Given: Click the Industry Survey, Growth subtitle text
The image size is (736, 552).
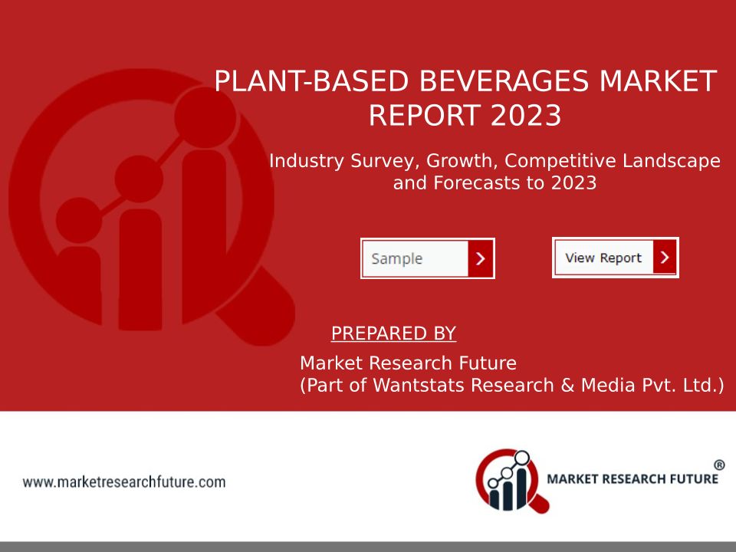Looking at the screenshot, I should click(495, 161).
